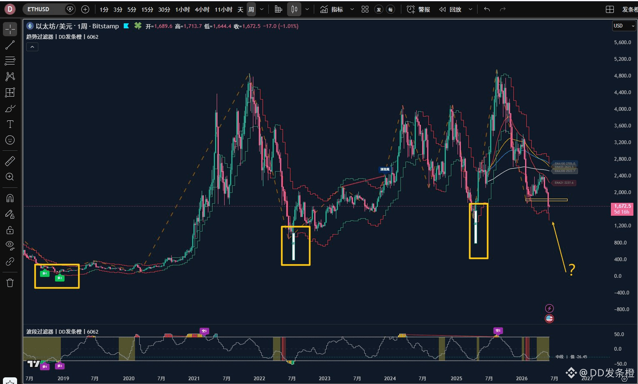The height and width of the screenshot is (384, 638).
Task: Toggle stay-in-drawing-mode pencil lock
Action: pyautogui.click(x=10, y=214)
